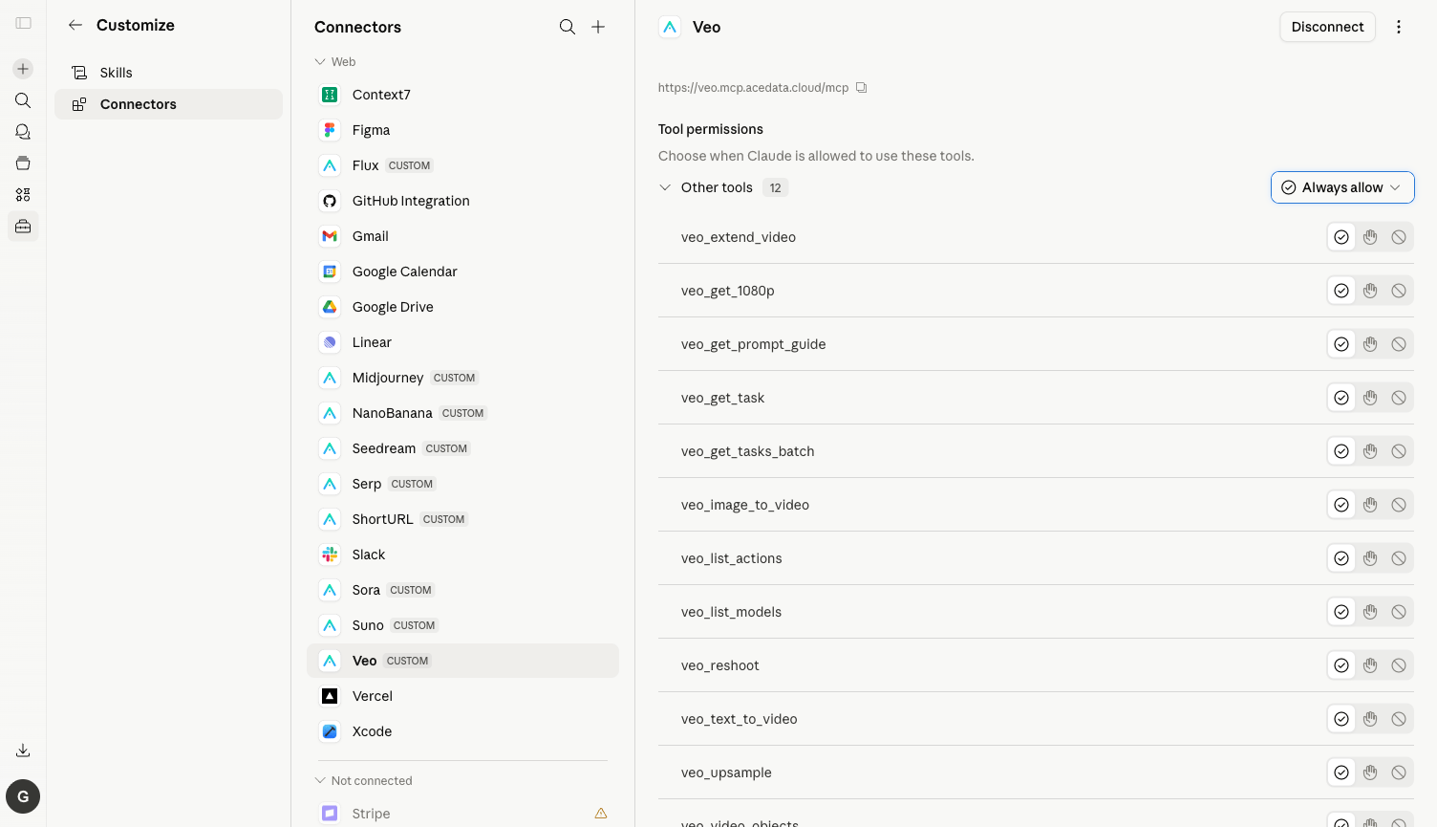Viewport: 1437px width, 827px height.
Task: Select the Stripe not-connected connector
Action: pos(462,814)
